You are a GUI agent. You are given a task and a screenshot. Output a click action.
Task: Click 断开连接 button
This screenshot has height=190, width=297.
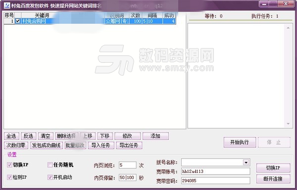point(273,179)
